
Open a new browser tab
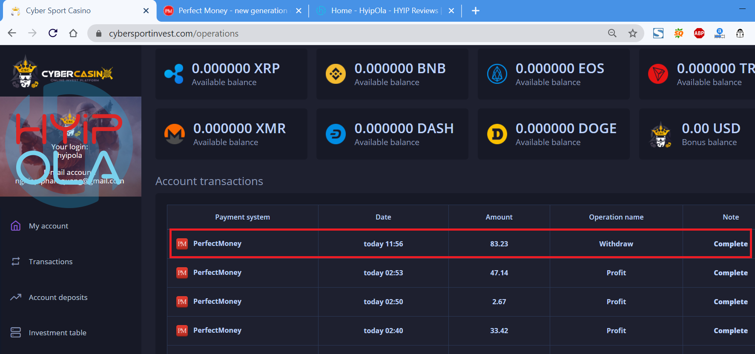point(476,11)
